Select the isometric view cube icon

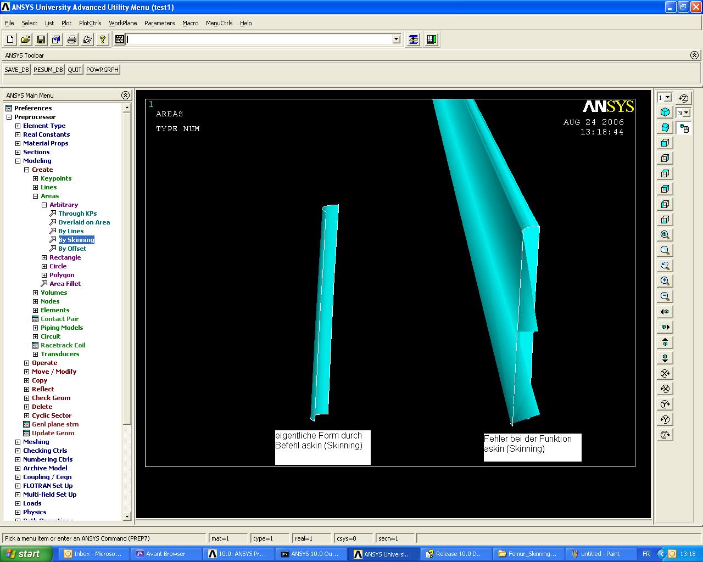[665, 112]
